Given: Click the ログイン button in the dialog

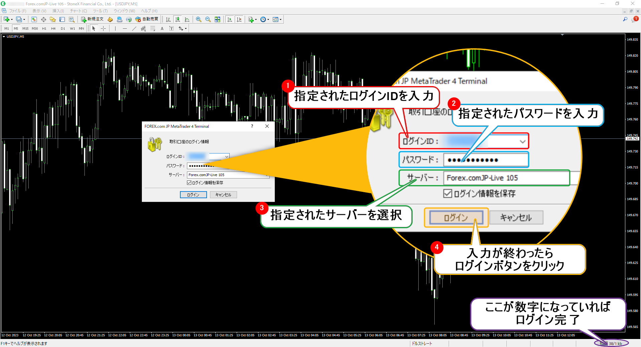Looking at the screenshot, I should tap(193, 195).
